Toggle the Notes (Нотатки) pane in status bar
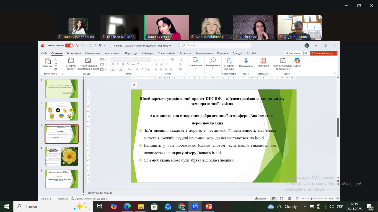Screen dimensions: 378x212 tap(260, 199)
